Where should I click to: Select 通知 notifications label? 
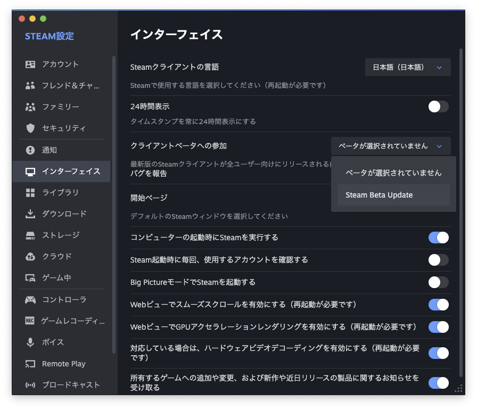point(50,150)
